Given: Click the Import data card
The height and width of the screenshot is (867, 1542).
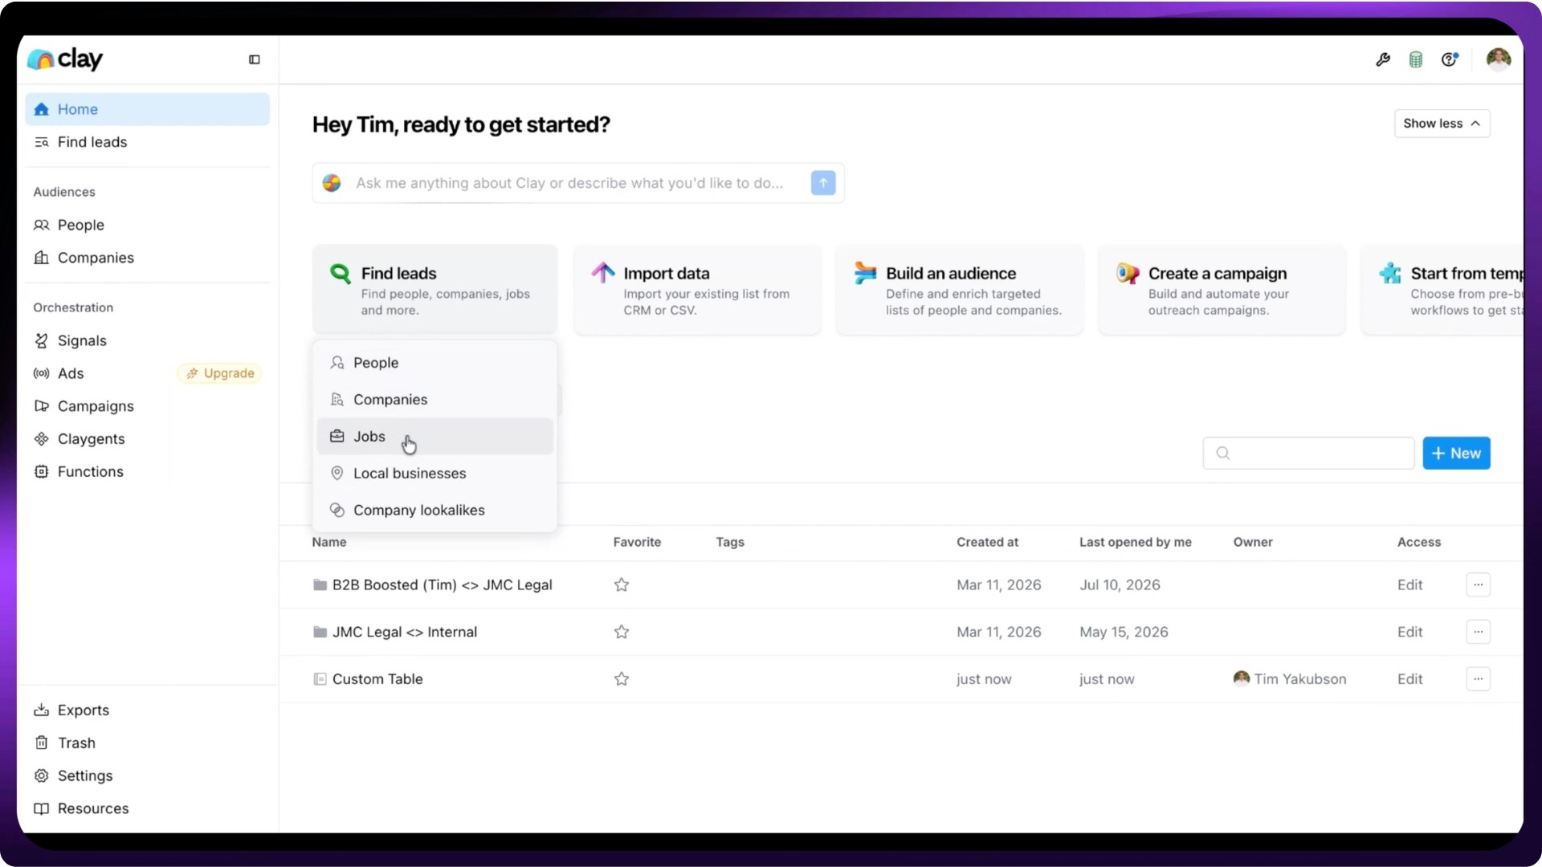Looking at the screenshot, I should click(x=698, y=290).
